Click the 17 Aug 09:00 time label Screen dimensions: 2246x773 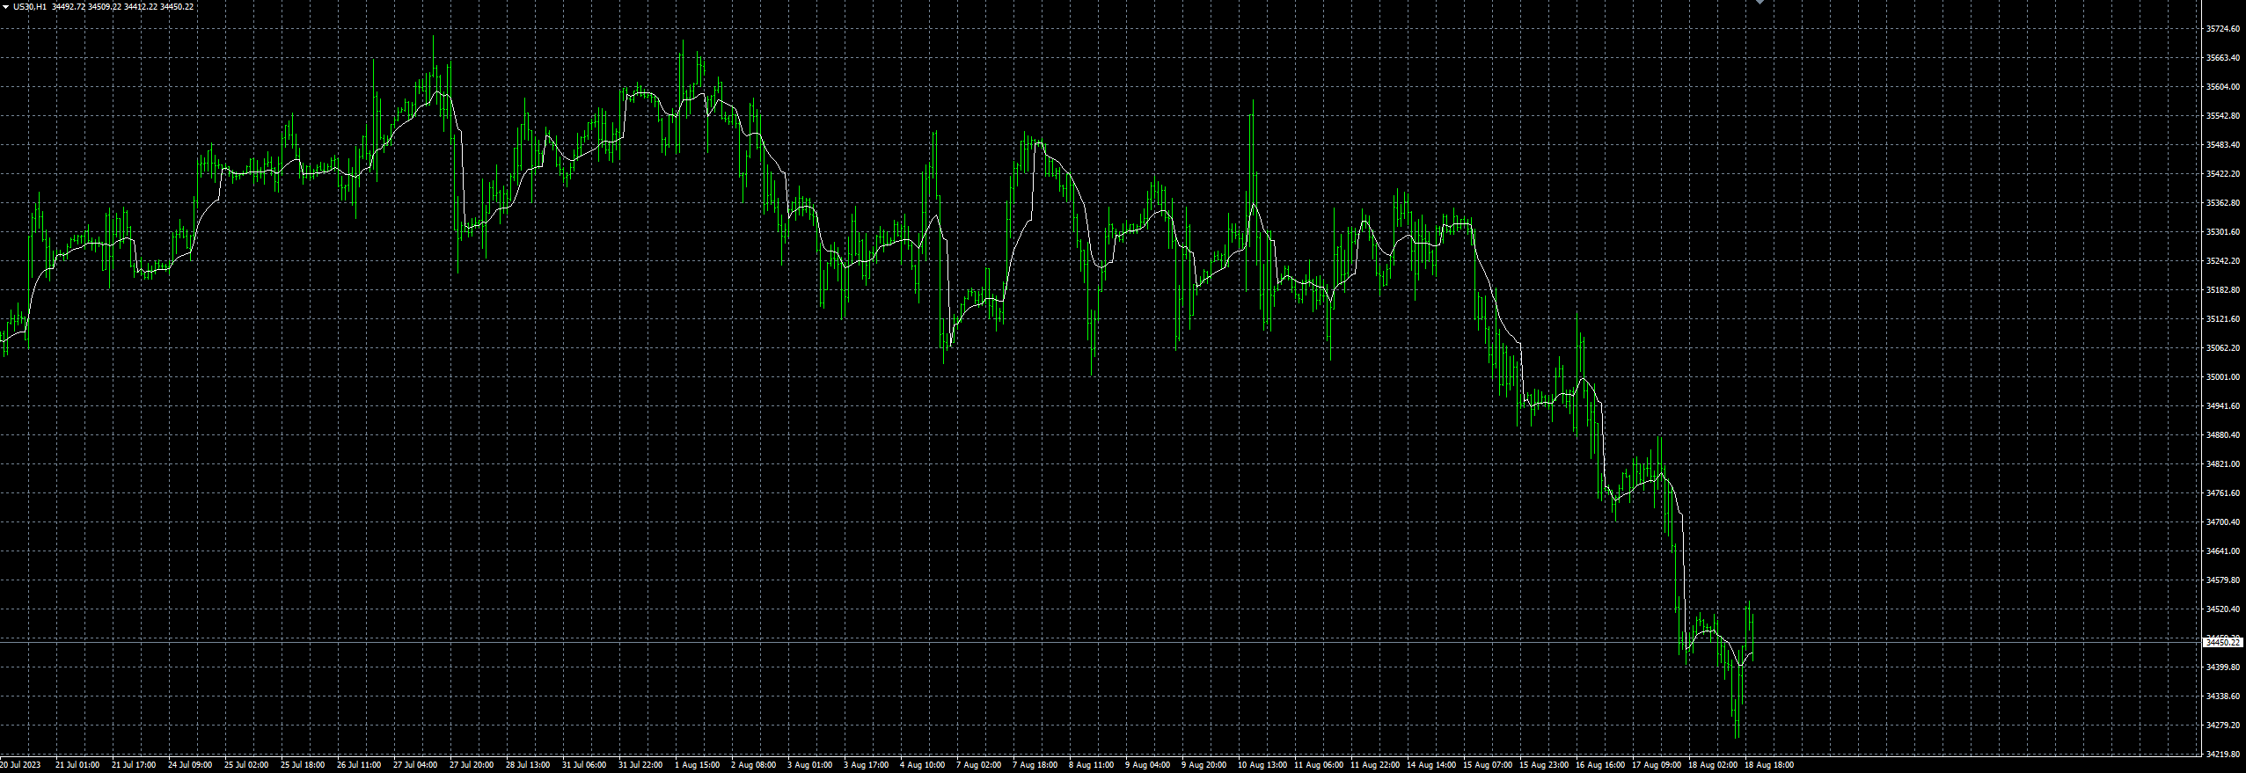pyautogui.click(x=1656, y=765)
